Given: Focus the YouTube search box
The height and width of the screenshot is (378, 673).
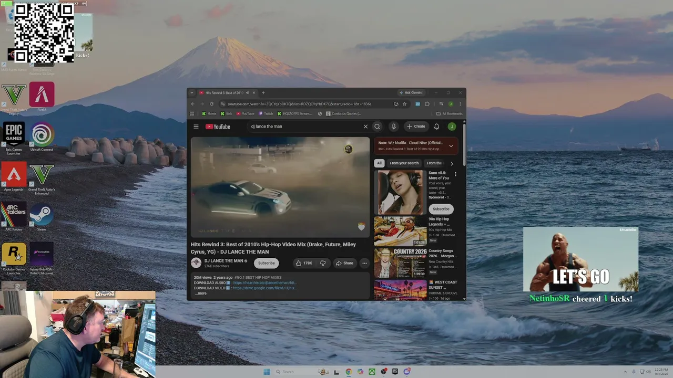Looking at the screenshot, I should point(305,127).
